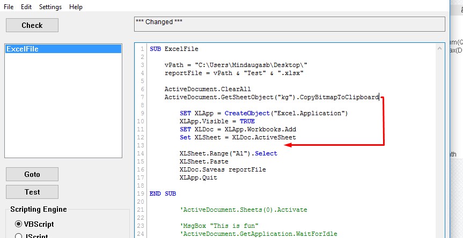
Task: Click the vPath assignment line
Action: pos(236,65)
